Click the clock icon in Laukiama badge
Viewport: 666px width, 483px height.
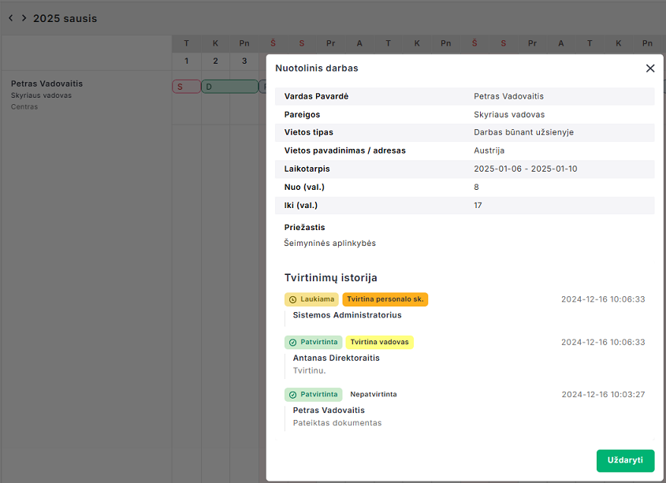click(293, 299)
